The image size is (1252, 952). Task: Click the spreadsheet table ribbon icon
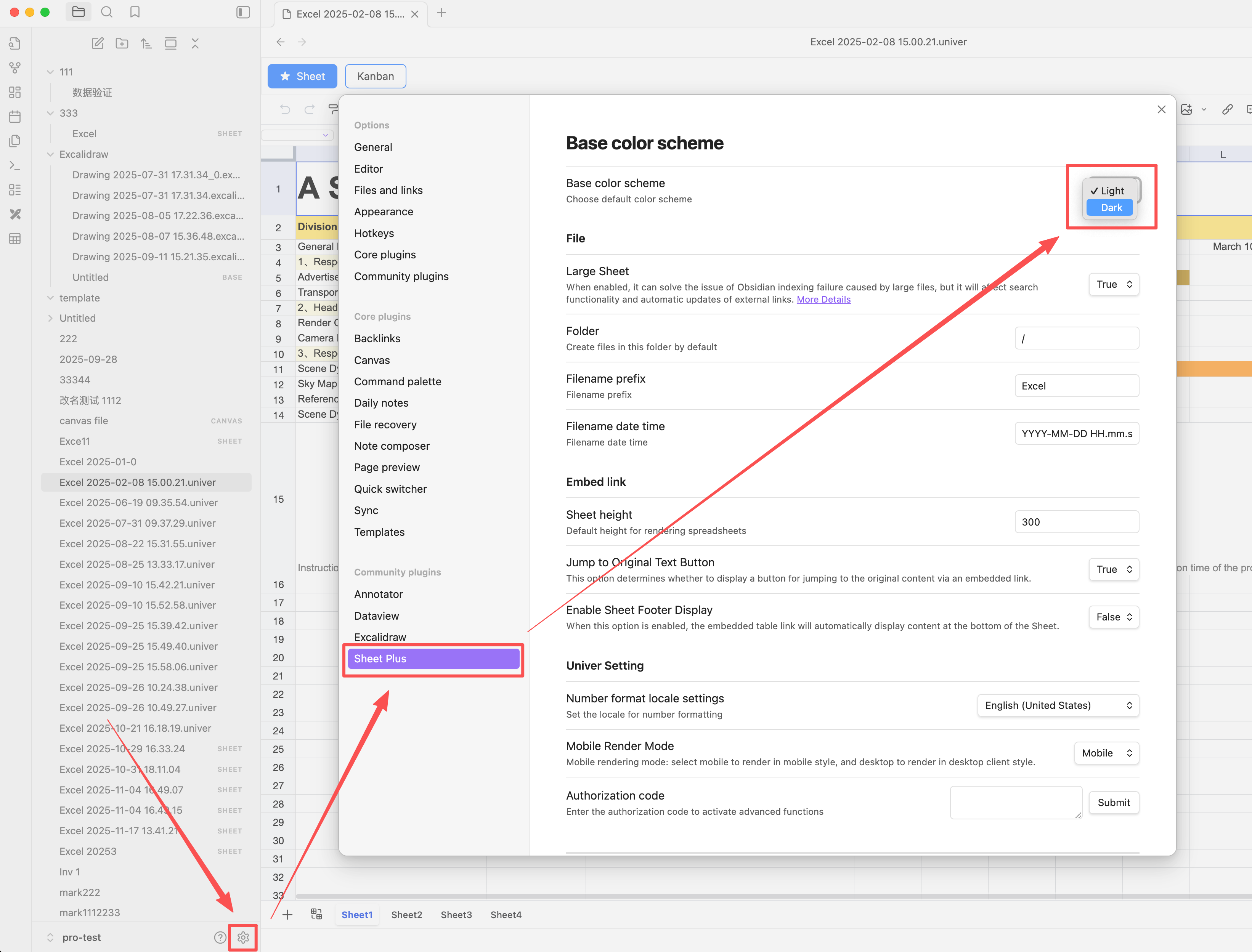[15, 239]
